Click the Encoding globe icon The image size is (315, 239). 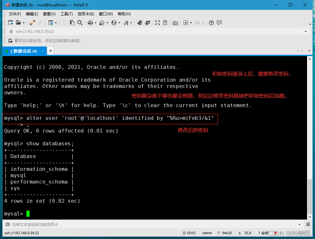pos(114,23)
